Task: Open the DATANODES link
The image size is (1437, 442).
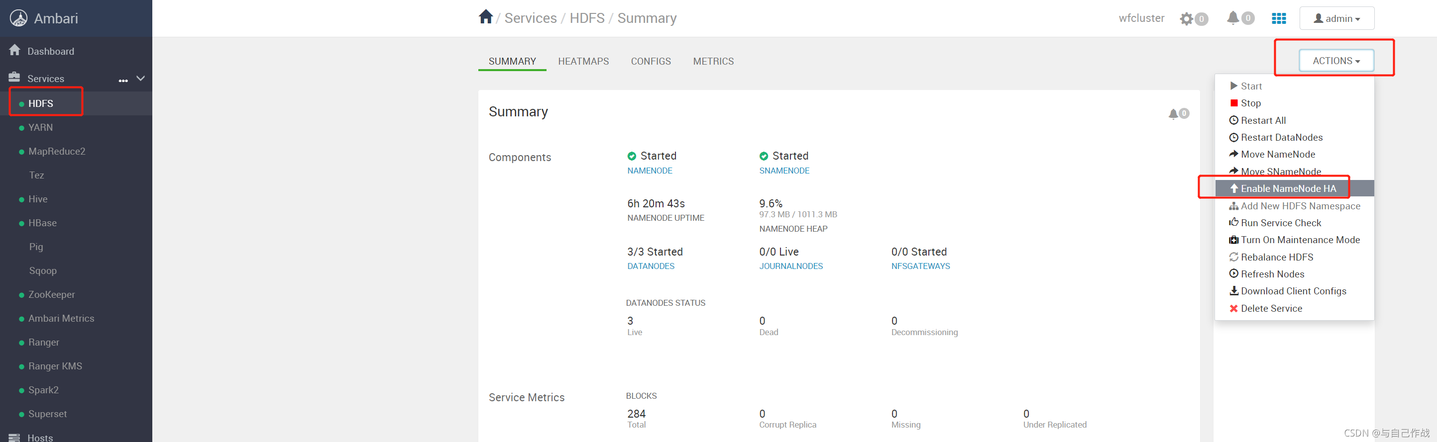Action: click(651, 266)
